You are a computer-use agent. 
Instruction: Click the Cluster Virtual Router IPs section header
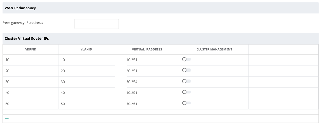[x=27, y=38]
